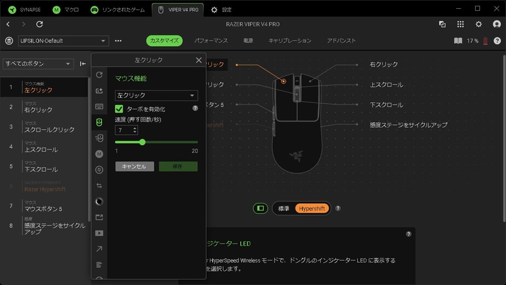Open the 電源 tab
This screenshot has width=506, height=285.
pyautogui.click(x=248, y=41)
